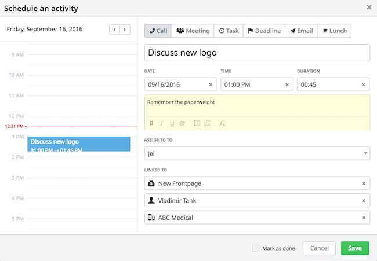
Task: Click the person icon beside Vladimir Tank
Action: [x=151, y=200]
